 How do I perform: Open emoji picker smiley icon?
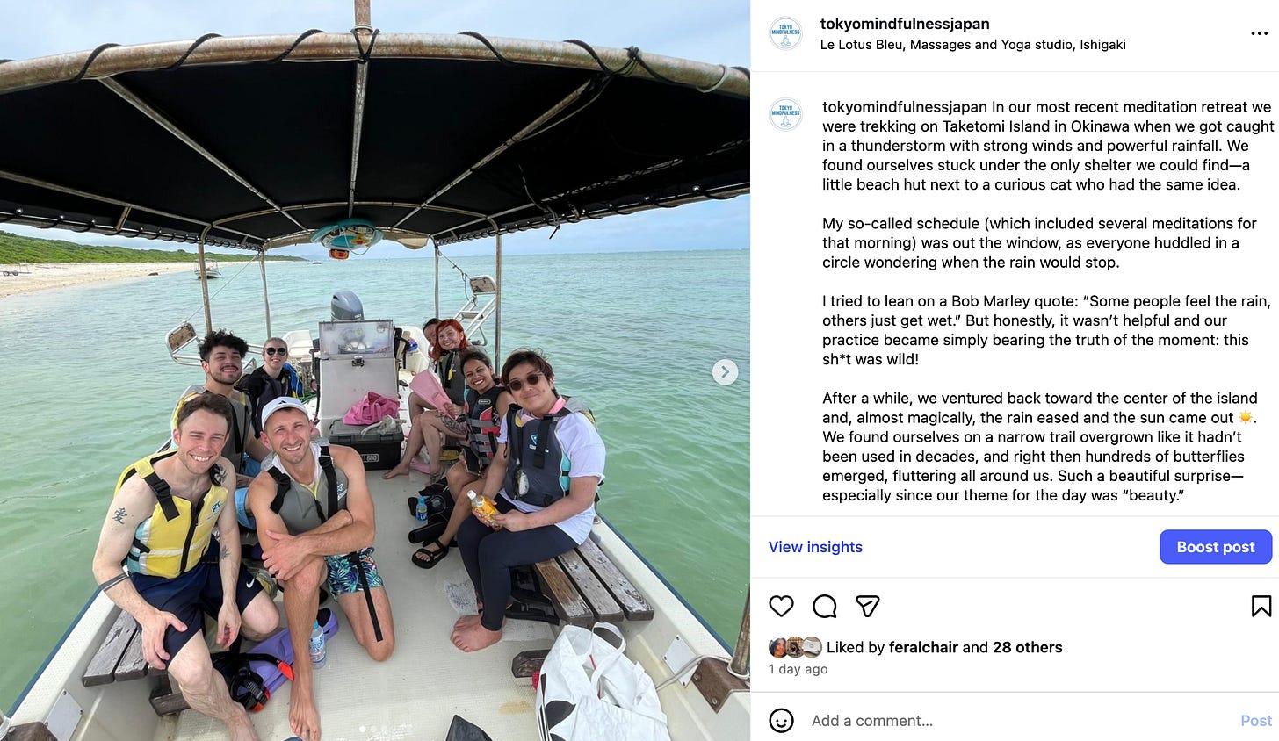pyautogui.click(x=781, y=721)
